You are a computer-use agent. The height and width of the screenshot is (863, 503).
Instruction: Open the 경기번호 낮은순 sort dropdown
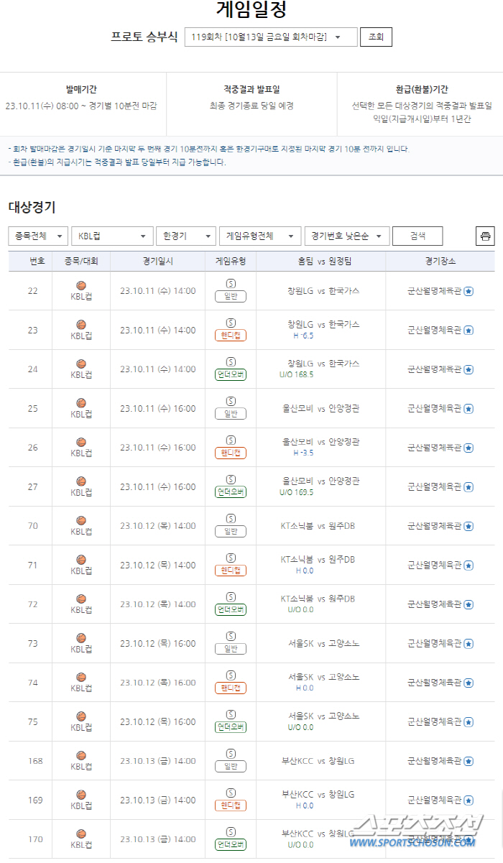click(x=347, y=236)
